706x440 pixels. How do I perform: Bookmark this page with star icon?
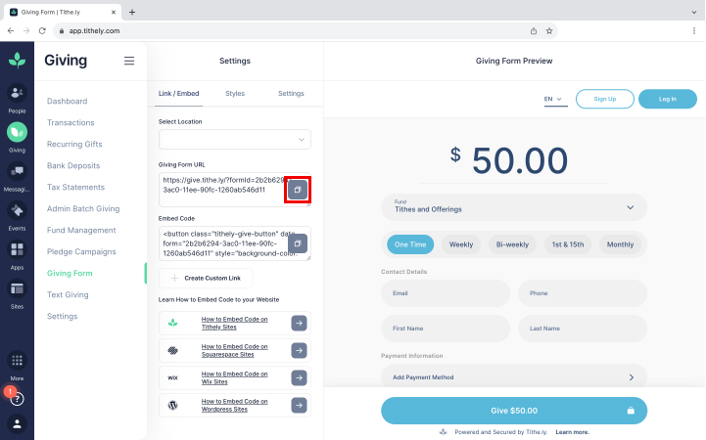549,31
